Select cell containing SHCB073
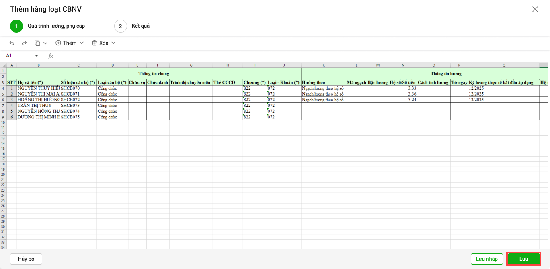550x269 pixels. point(78,106)
